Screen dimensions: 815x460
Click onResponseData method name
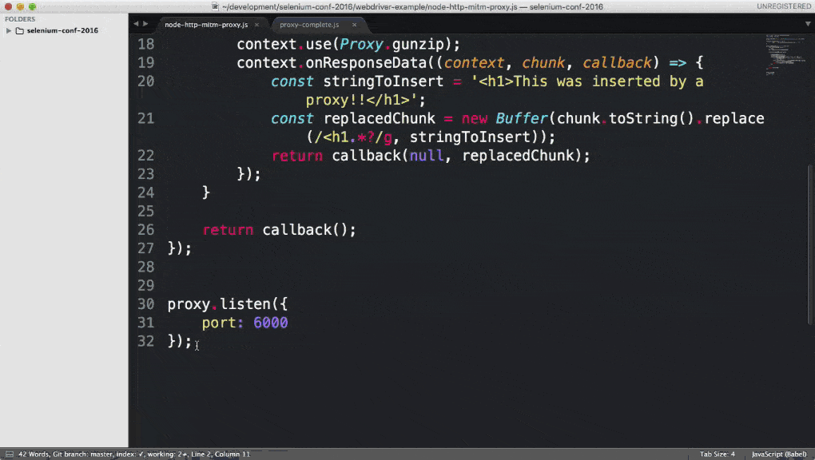[x=366, y=63]
